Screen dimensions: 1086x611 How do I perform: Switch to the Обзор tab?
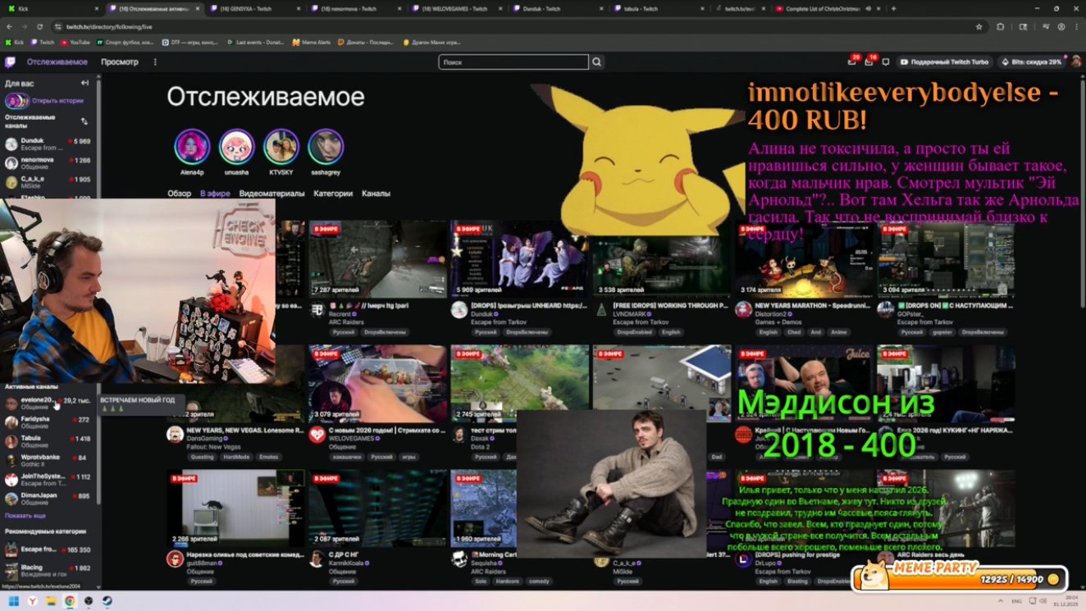point(179,194)
